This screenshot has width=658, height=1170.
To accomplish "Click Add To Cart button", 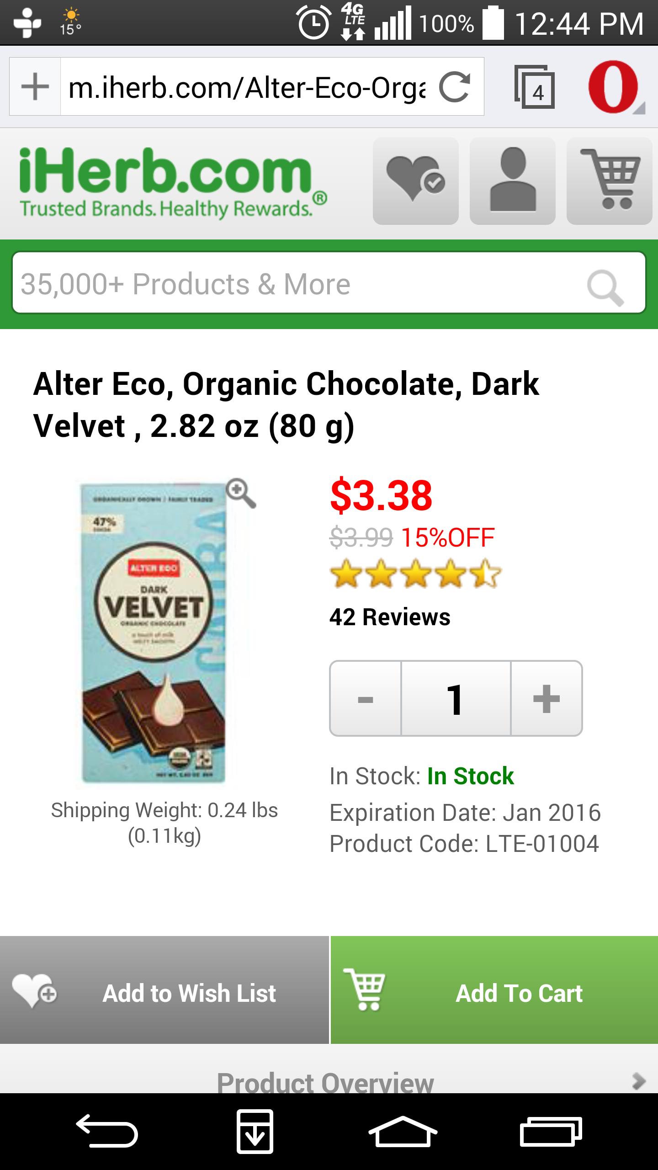I will tap(494, 994).
